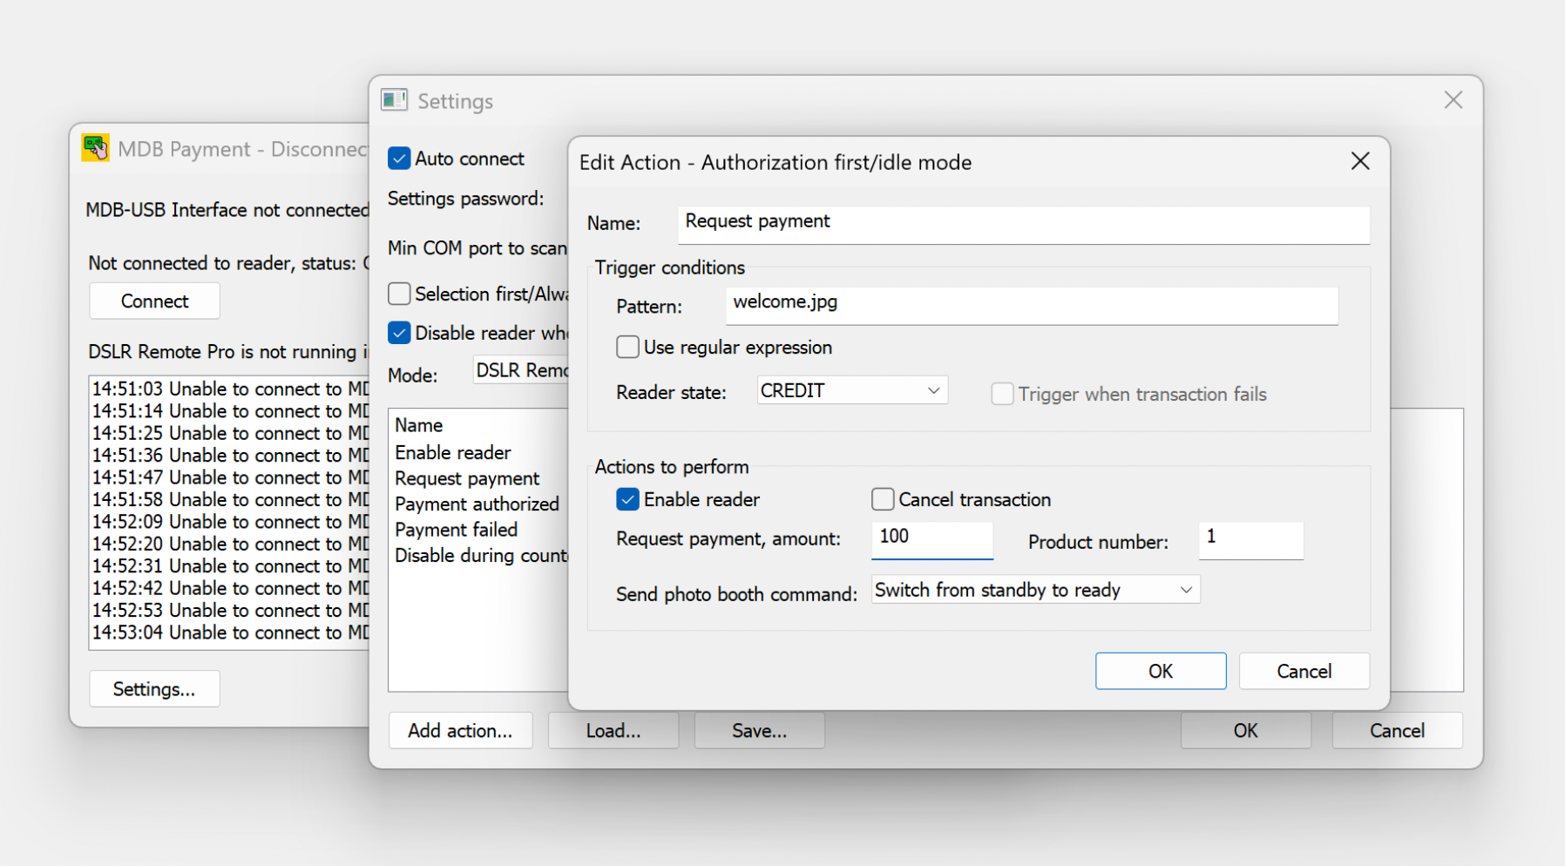1565x866 pixels.
Task: Close the Settings window
Action: (1453, 100)
